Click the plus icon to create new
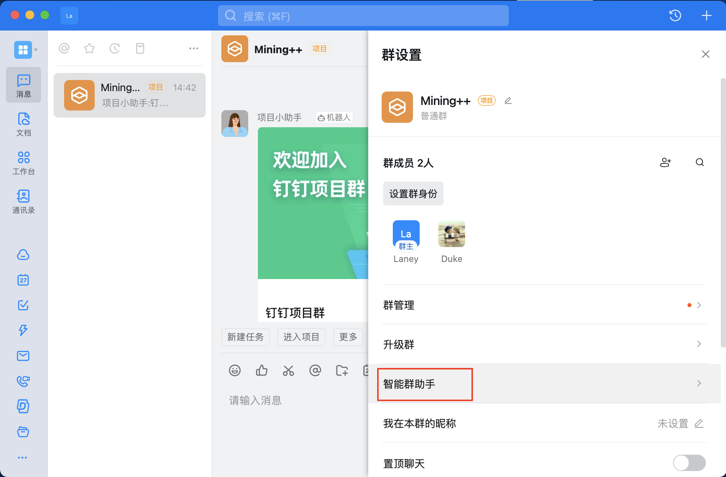The height and width of the screenshot is (477, 726). [x=706, y=16]
